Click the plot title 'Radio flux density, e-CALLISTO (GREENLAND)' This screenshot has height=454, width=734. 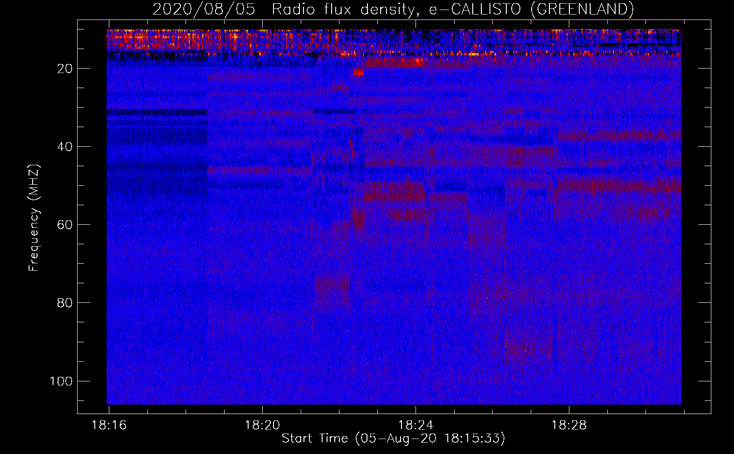[453, 9]
